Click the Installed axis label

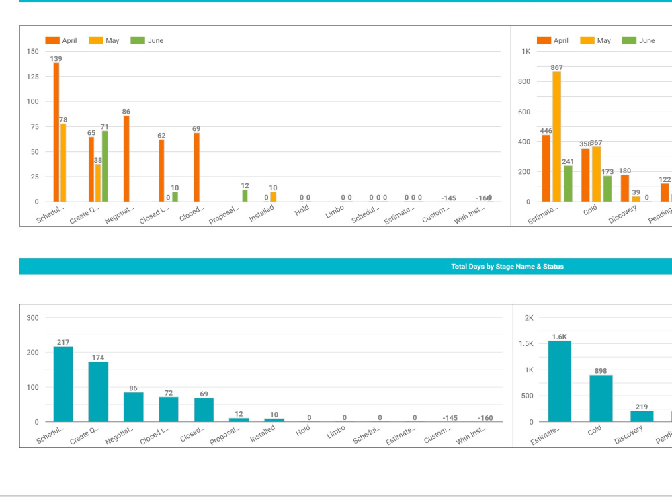[x=261, y=213]
